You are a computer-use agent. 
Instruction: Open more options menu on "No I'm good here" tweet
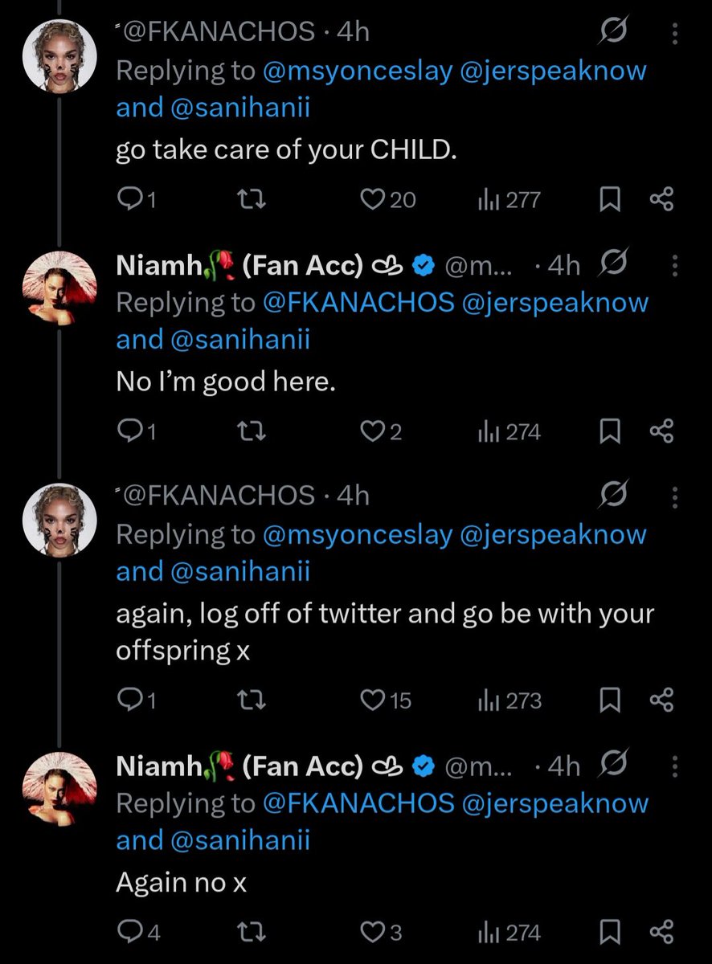[674, 265]
